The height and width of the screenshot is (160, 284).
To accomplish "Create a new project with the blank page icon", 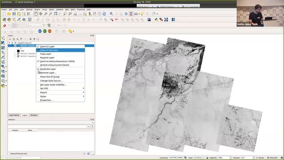I will (4, 14).
